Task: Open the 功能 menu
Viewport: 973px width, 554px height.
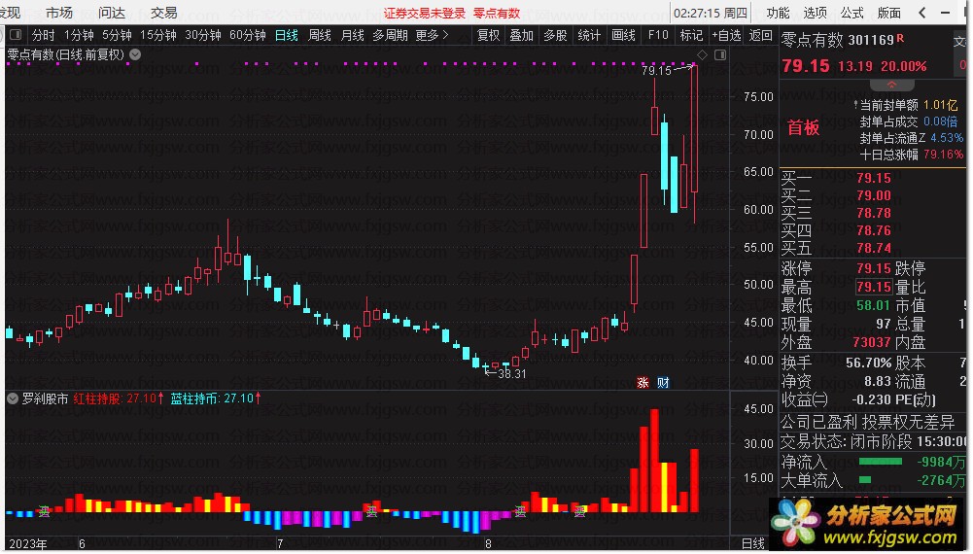Action: point(778,13)
